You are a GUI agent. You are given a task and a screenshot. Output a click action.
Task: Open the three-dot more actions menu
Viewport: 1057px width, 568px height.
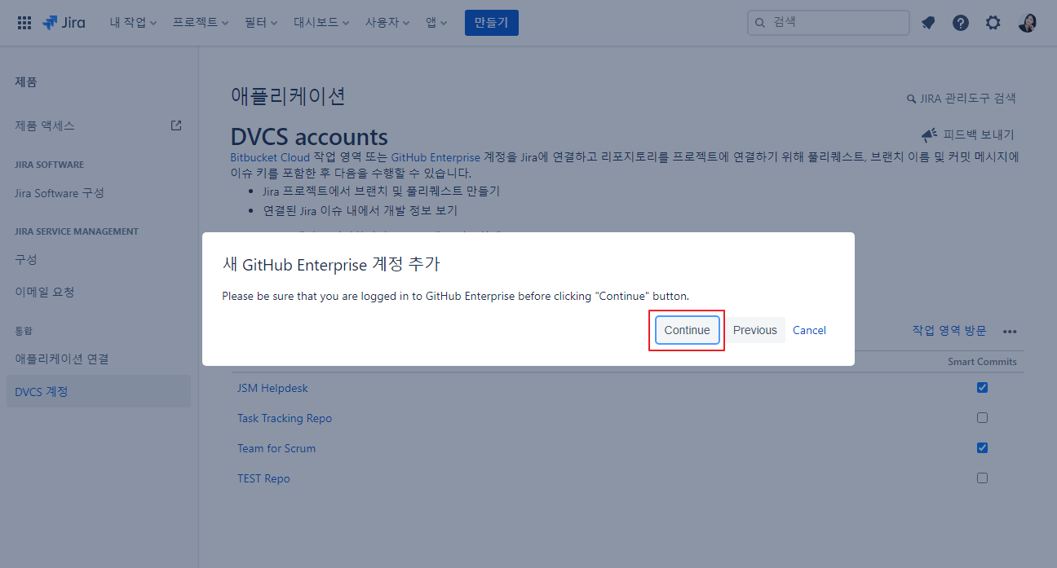point(1010,331)
